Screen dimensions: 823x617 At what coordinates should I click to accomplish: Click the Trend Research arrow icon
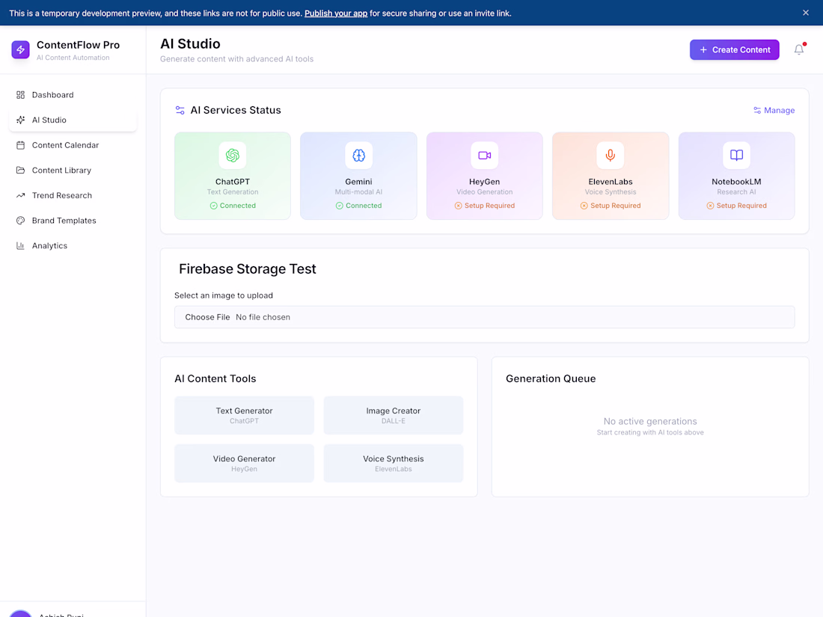(20, 196)
